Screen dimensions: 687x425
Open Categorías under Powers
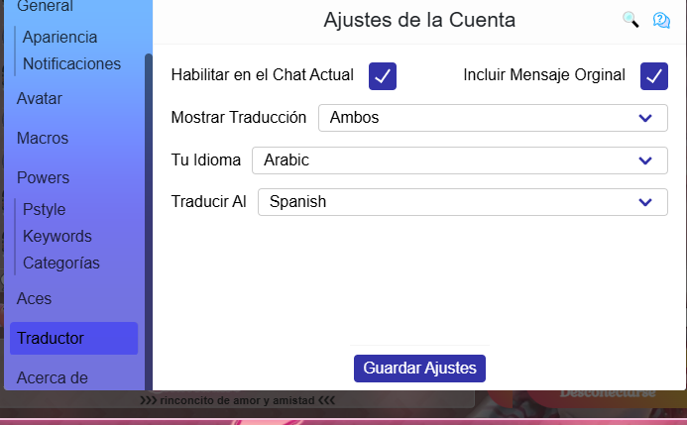(61, 264)
